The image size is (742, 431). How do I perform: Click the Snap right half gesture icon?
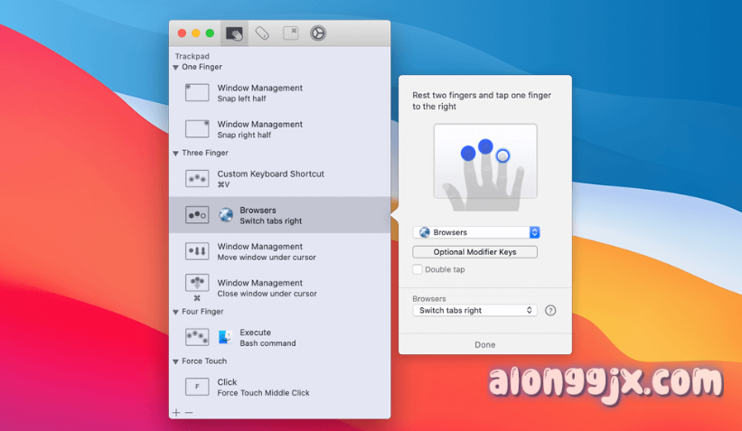click(x=197, y=128)
